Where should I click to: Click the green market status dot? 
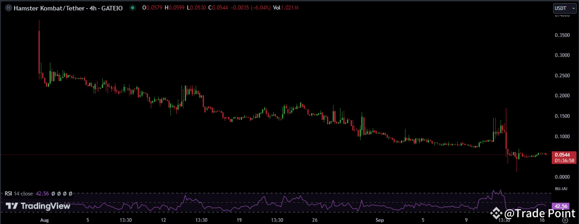click(132, 8)
